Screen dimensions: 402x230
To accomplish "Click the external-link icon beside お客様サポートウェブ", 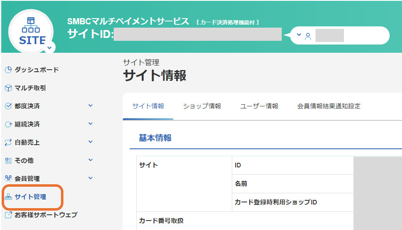I will (8, 215).
